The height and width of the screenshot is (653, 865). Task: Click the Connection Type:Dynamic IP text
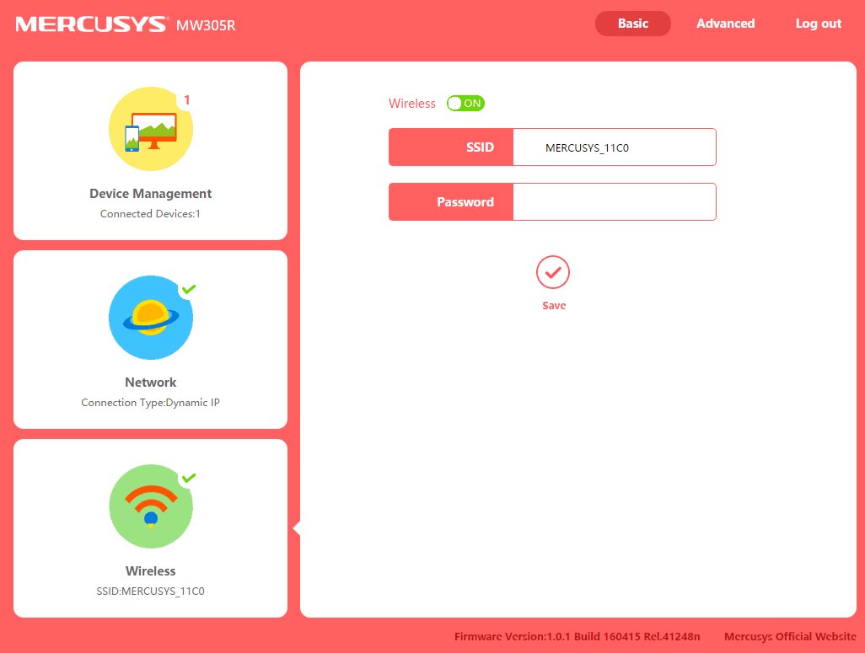(x=151, y=403)
